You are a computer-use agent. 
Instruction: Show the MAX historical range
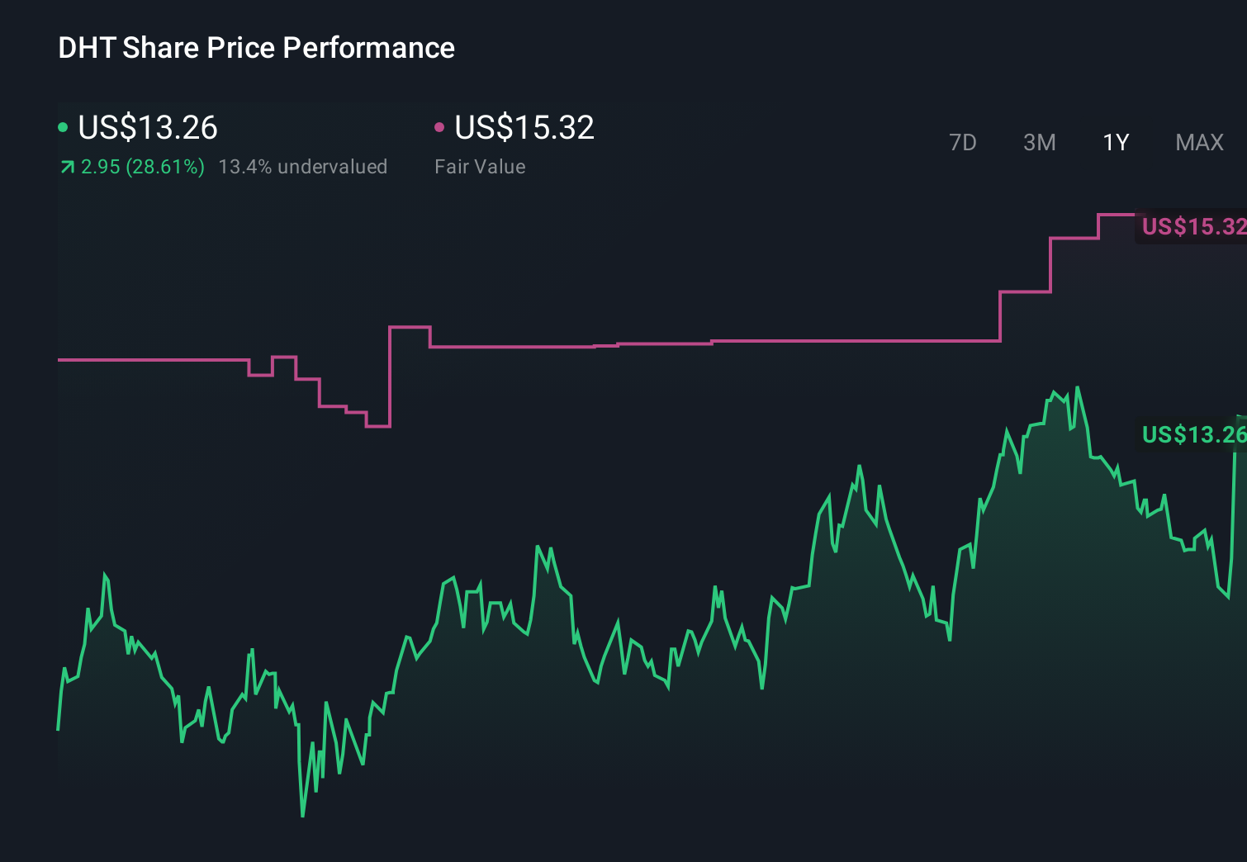[x=1198, y=142]
